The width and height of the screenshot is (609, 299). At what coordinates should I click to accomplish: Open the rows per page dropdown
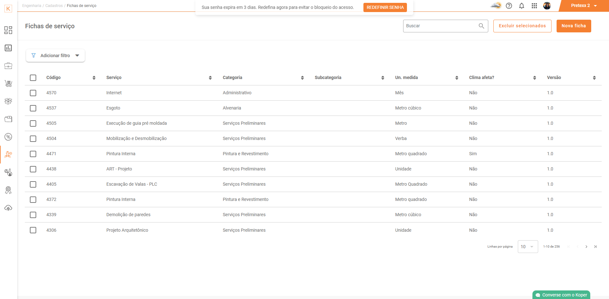click(528, 247)
